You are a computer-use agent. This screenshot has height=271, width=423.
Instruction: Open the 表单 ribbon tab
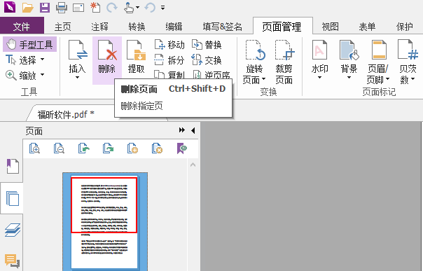click(367, 27)
